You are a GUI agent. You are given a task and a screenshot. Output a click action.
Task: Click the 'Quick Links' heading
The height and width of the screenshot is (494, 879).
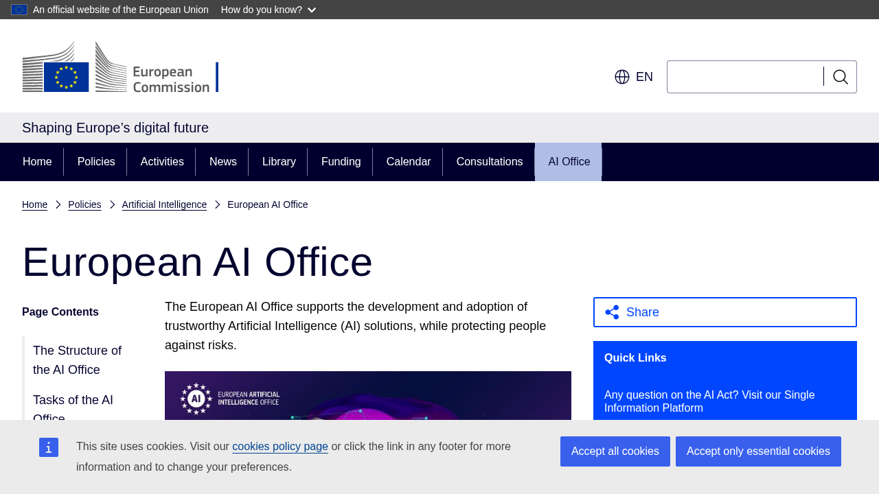click(635, 358)
